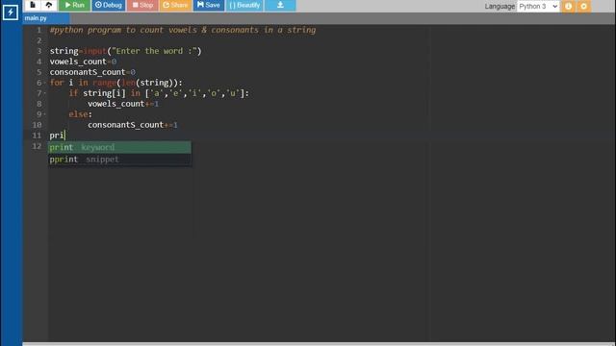Click the 'vowels_count=0' line
The image size is (616, 346).
pyautogui.click(x=83, y=62)
